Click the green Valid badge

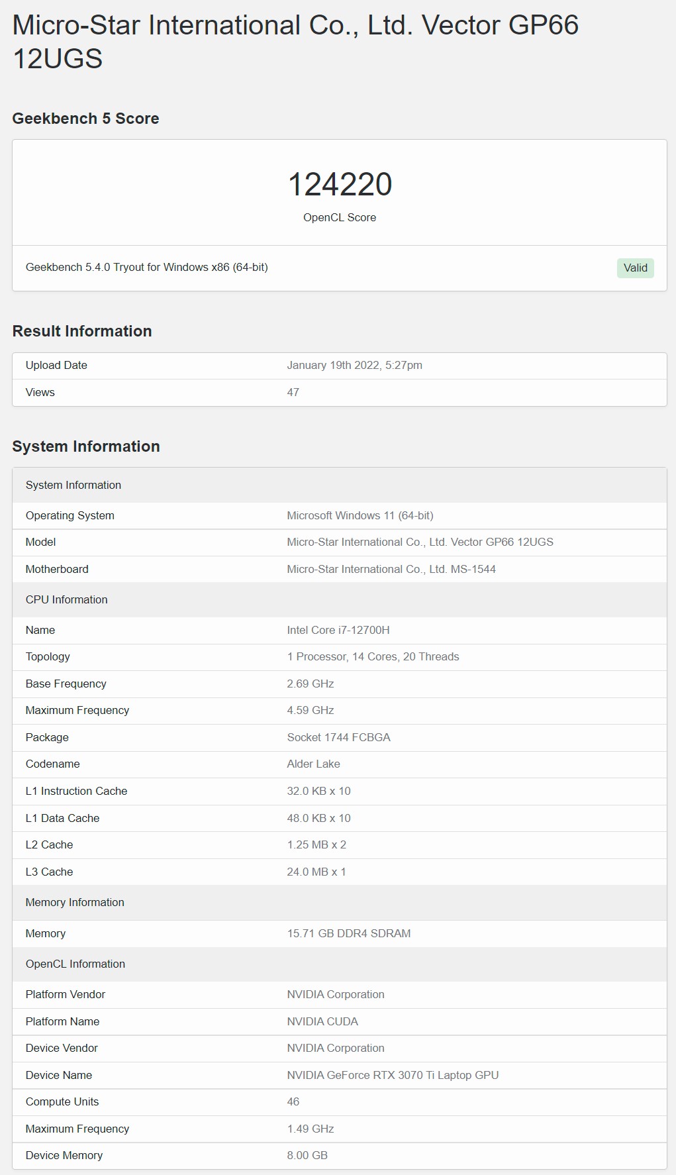(x=635, y=268)
